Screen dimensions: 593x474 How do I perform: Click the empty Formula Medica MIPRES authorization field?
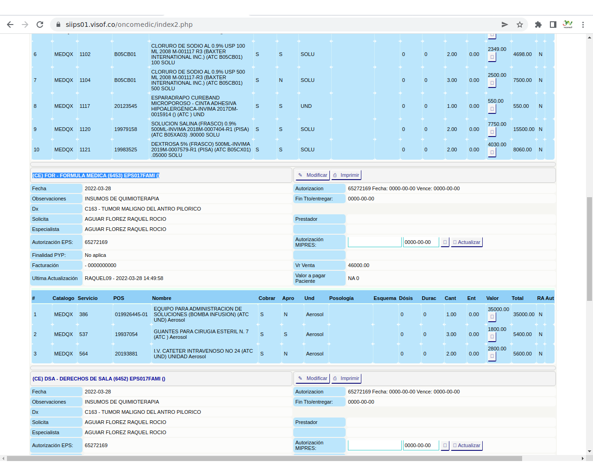pos(374,242)
